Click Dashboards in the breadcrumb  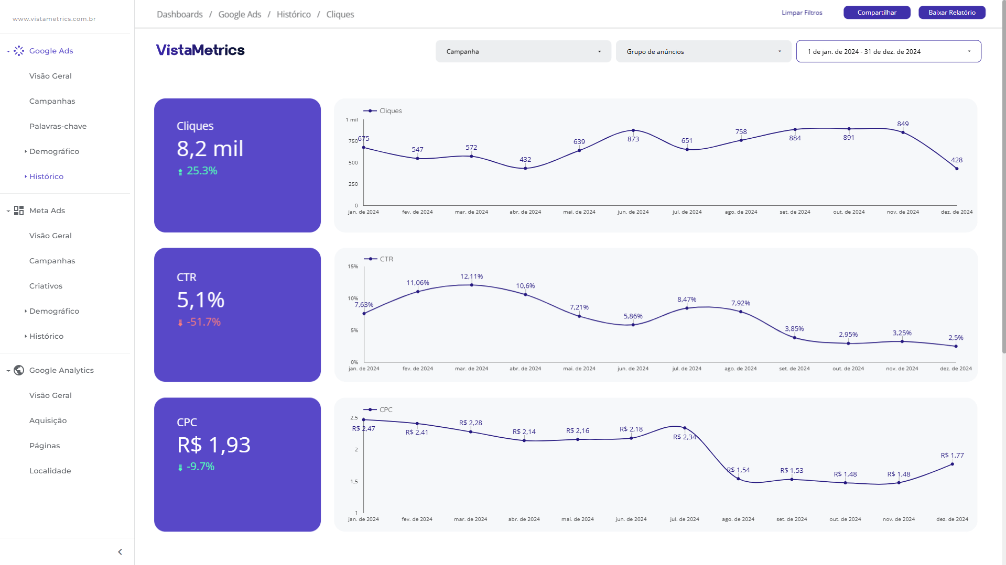(x=179, y=14)
